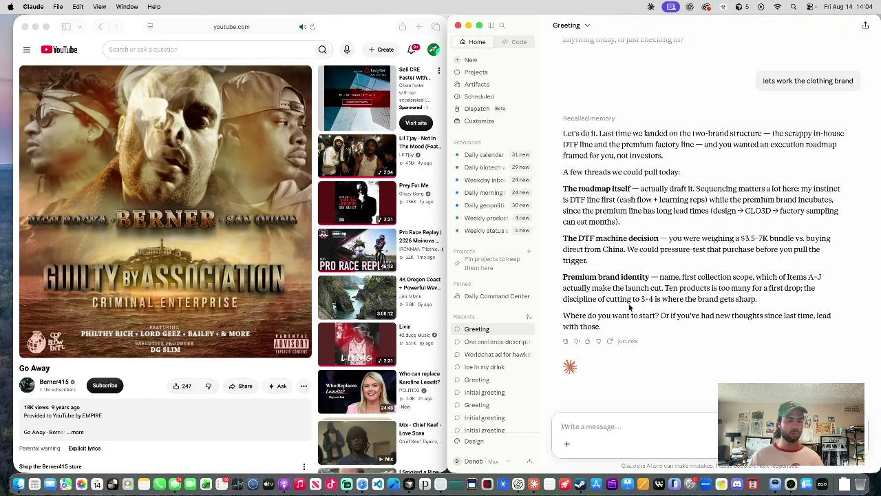This screenshot has height=496, width=881.
Task: Click the Ask button under the video
Action: click(x=277, y=386)
